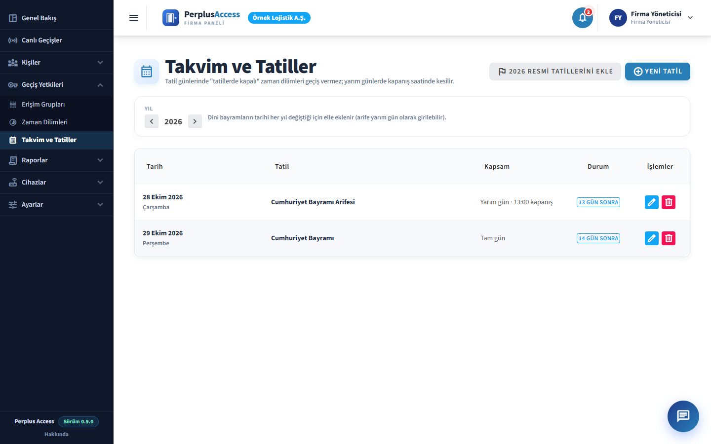711x444 pixels.
Task: Click the Kapsam column header
Action: tap(497, 167)
